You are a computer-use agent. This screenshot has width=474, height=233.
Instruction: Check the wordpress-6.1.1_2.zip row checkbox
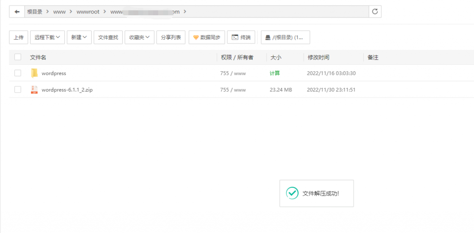(18, 90)
